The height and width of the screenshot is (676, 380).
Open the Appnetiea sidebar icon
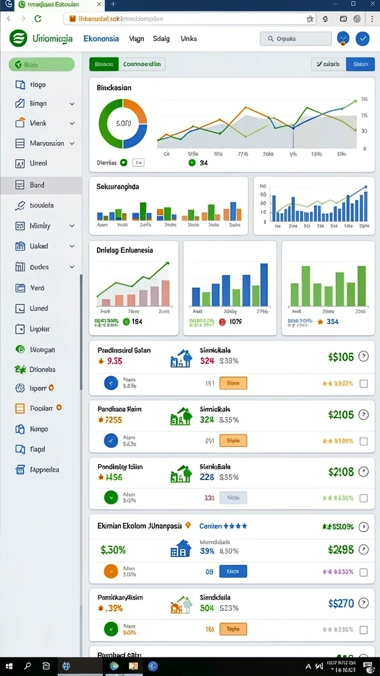[20, 470]
